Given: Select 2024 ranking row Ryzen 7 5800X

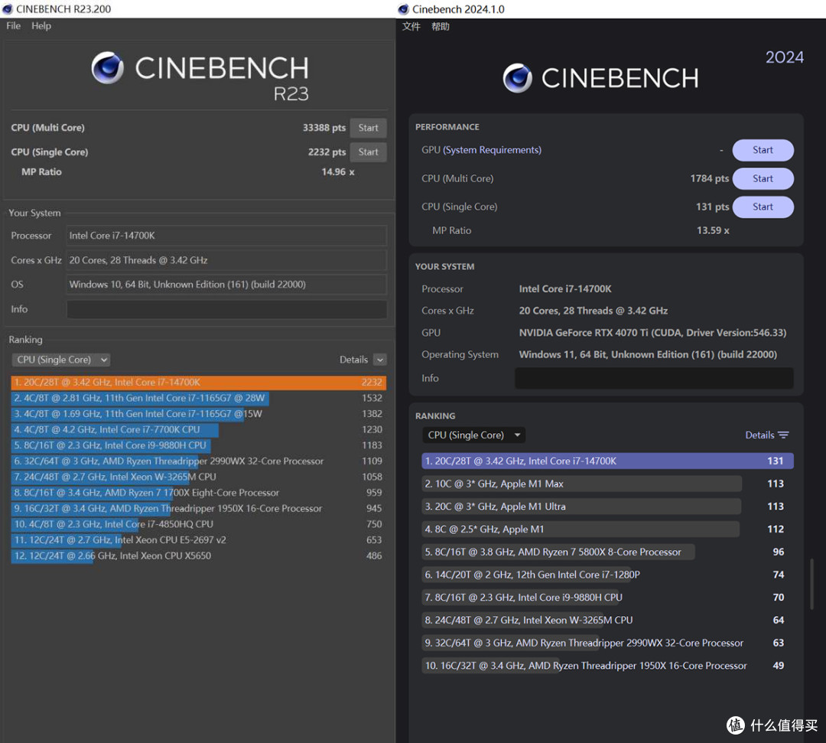Looking at the screenshot, I should coord(607,552).
